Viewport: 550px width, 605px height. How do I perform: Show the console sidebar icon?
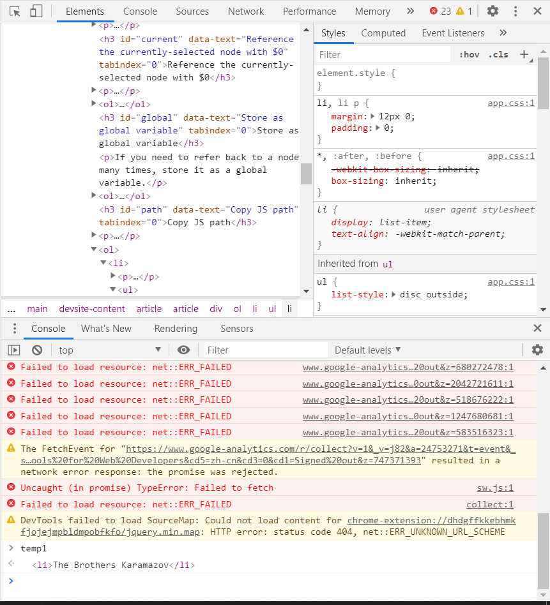[14, 350]
